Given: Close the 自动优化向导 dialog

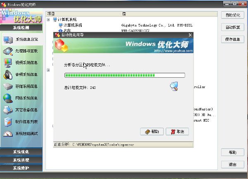Looking at the screenshot, I should point(190,35).
